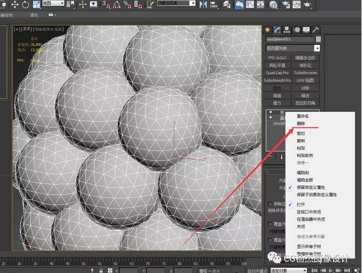Open the Create panel tab

[268, 30]
